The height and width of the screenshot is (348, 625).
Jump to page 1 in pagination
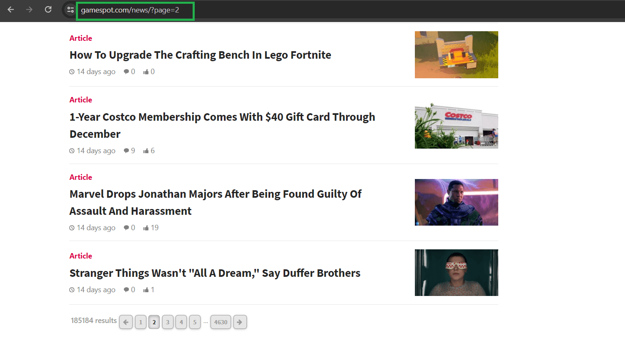[141, 322]
